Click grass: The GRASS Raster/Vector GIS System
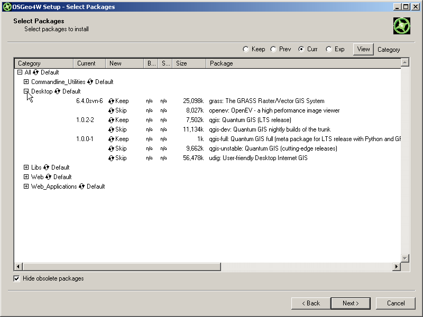Viewport: 423px width, 317px height. tap(266, 101)
